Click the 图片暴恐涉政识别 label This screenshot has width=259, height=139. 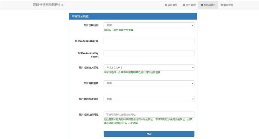point(88,99)
